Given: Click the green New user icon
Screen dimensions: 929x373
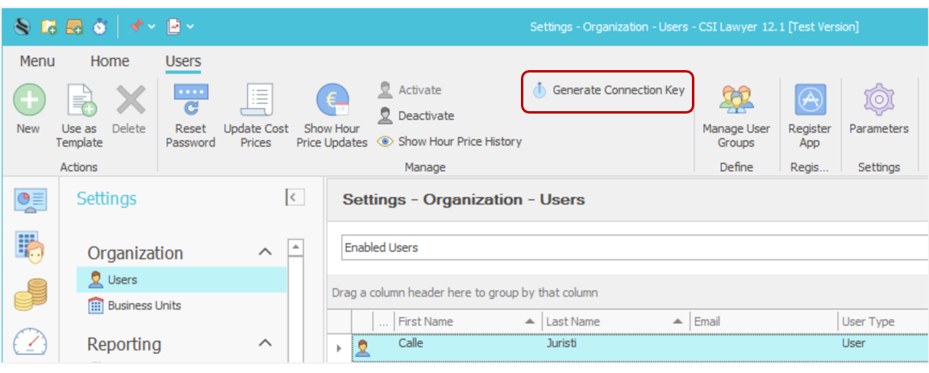Looking at the screenshot, I should tap(28, 102).
